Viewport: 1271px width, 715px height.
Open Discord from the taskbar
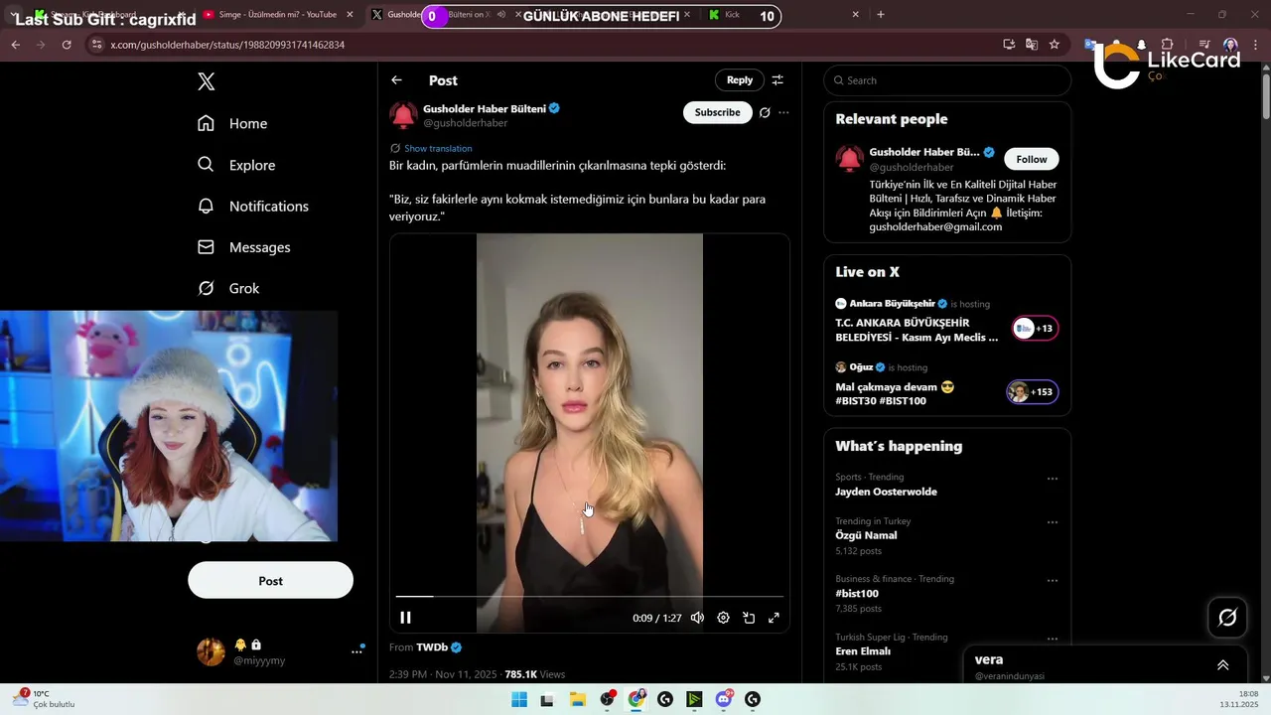(724, 699)
